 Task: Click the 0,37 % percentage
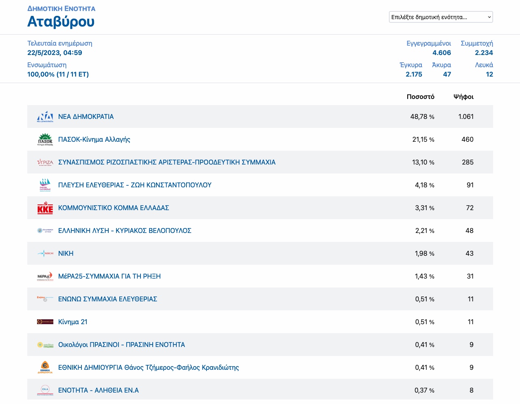424,390
